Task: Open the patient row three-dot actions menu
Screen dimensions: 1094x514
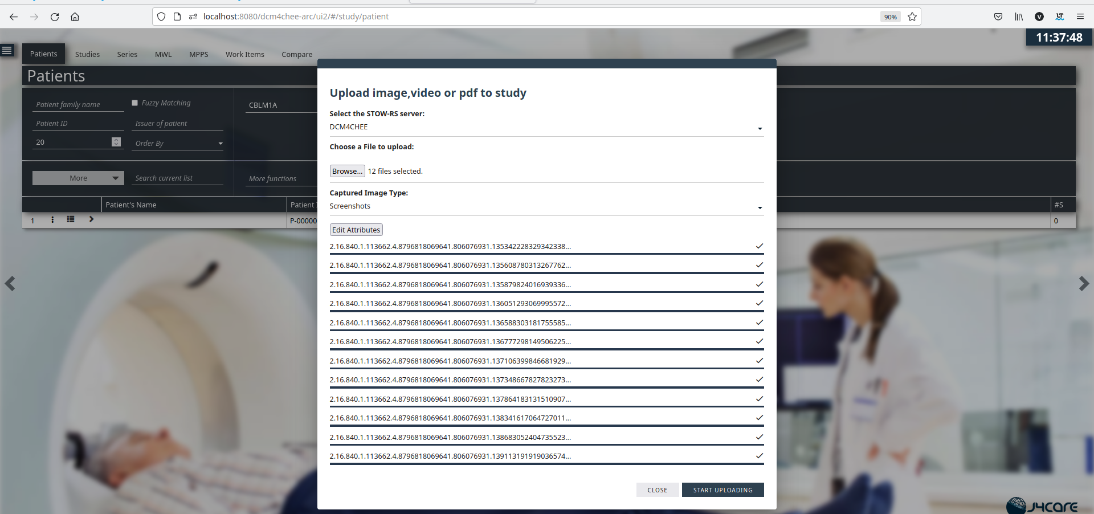Action: pos(52,220)
